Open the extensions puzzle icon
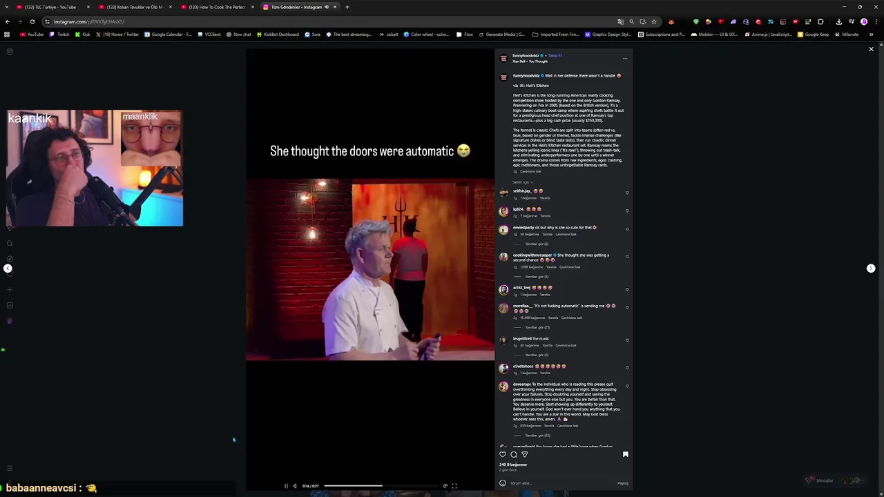The width and height of the screenshot is (884, 497). click(x=820, y=21)
